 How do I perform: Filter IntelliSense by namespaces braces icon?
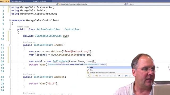pyautogui.click(x=93, y=76)
